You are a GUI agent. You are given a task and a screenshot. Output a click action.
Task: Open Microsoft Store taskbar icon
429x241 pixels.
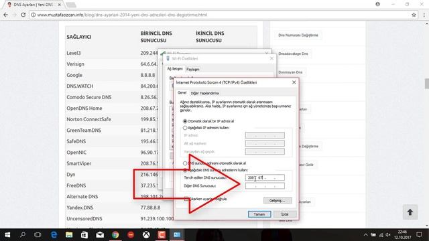point(84,235)
